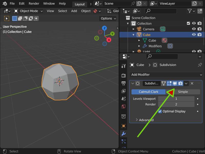Open the File menu
205x154 pixels.
click(x=12, y=4)
